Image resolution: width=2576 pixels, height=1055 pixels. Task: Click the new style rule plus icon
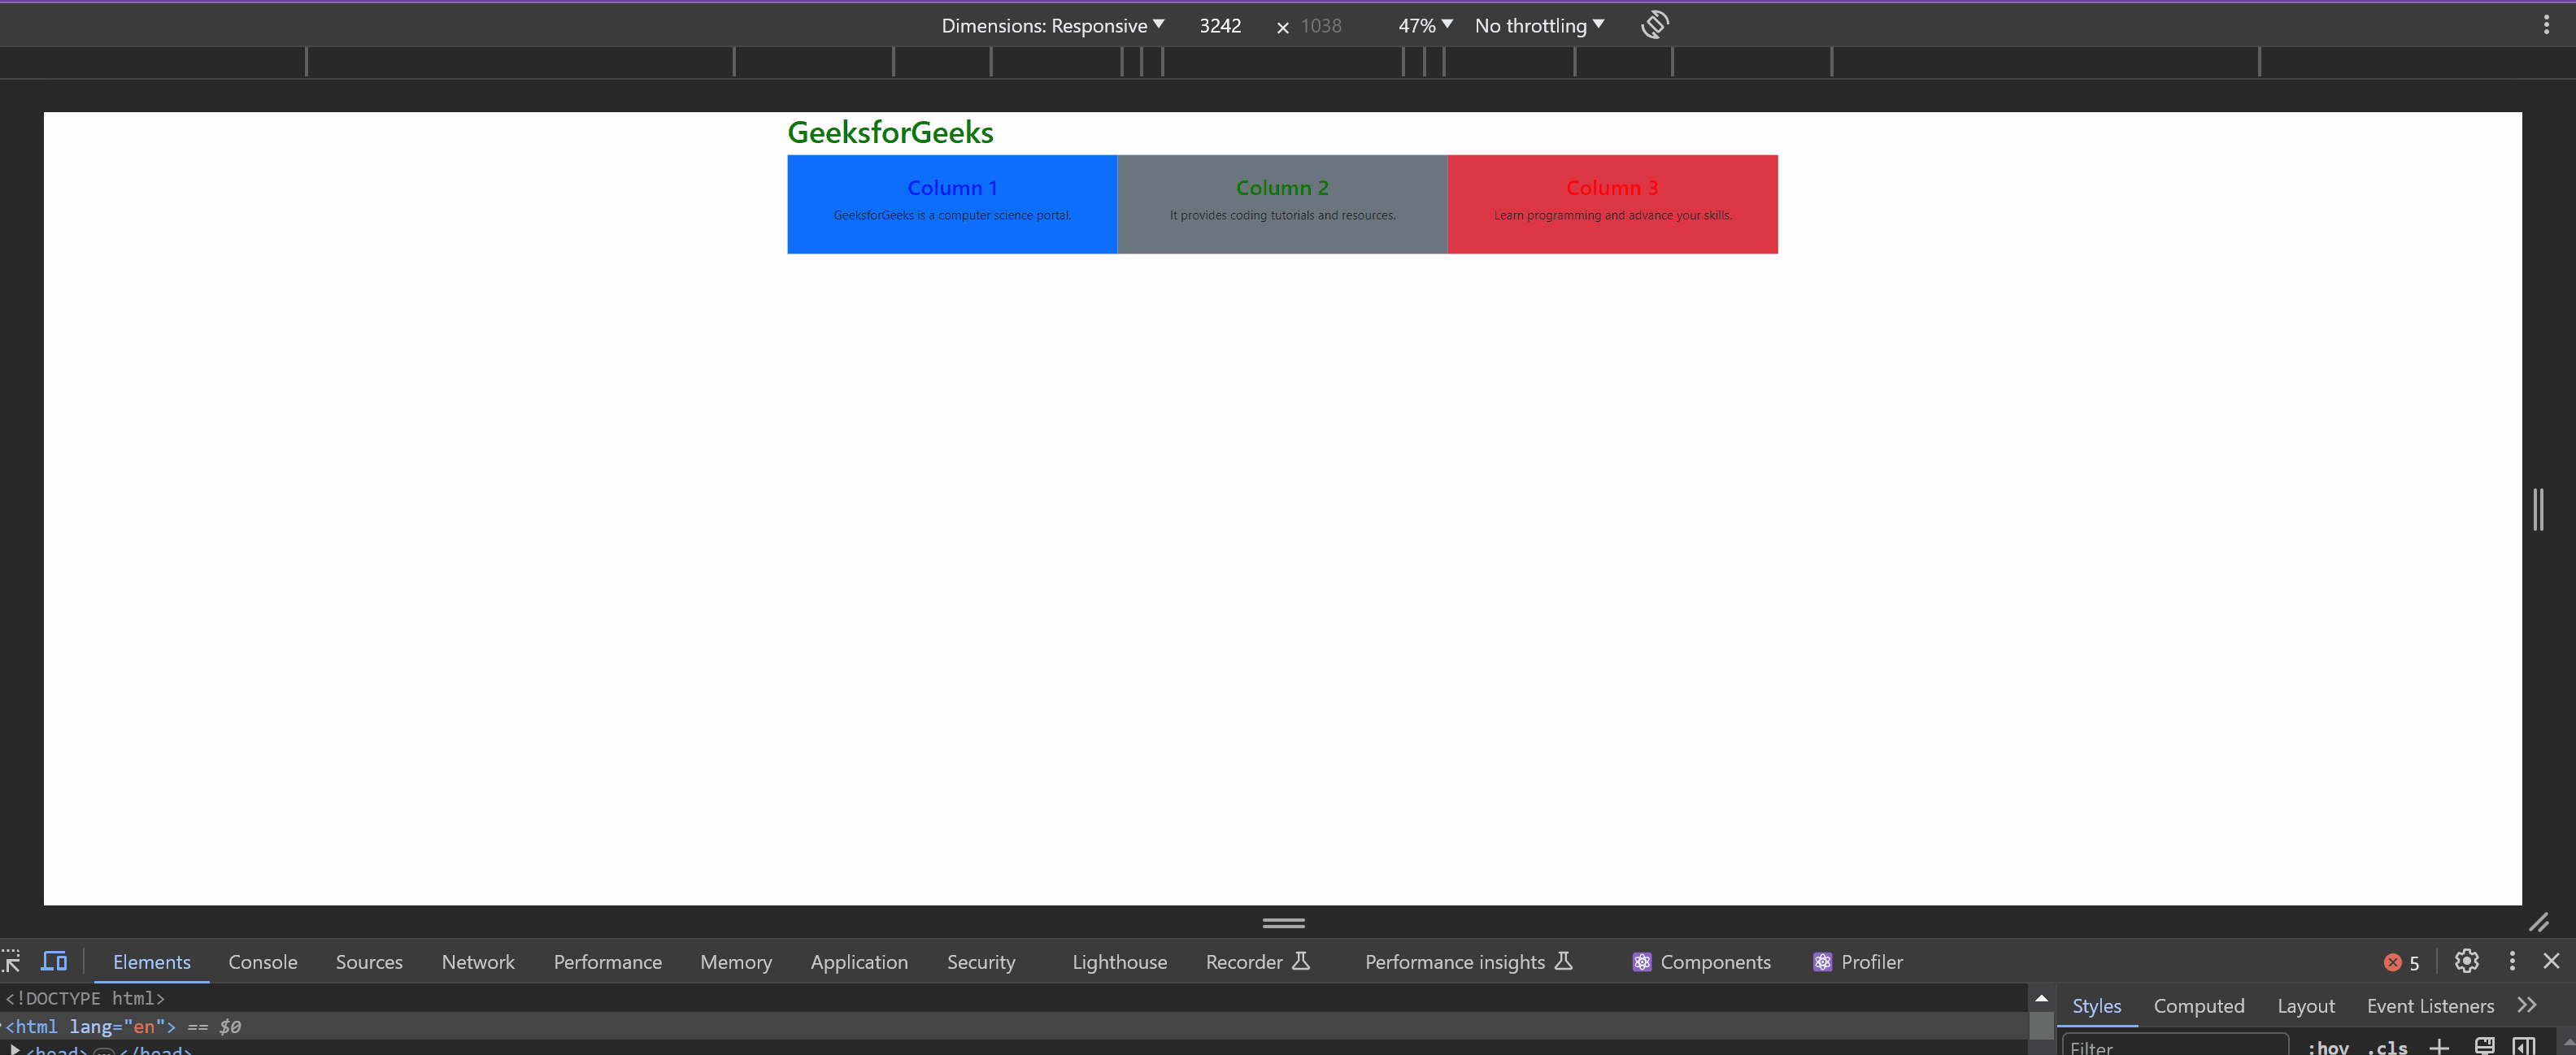pos(2439,1046)
